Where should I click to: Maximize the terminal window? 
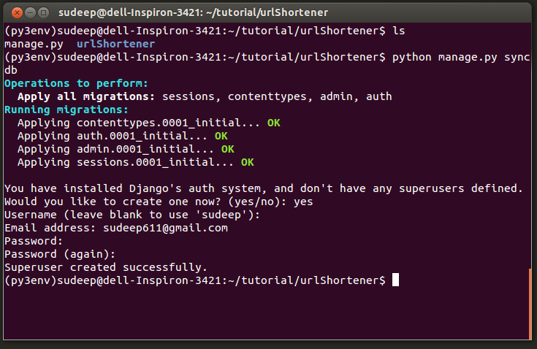pyautogui.click(x=43, y=13)
